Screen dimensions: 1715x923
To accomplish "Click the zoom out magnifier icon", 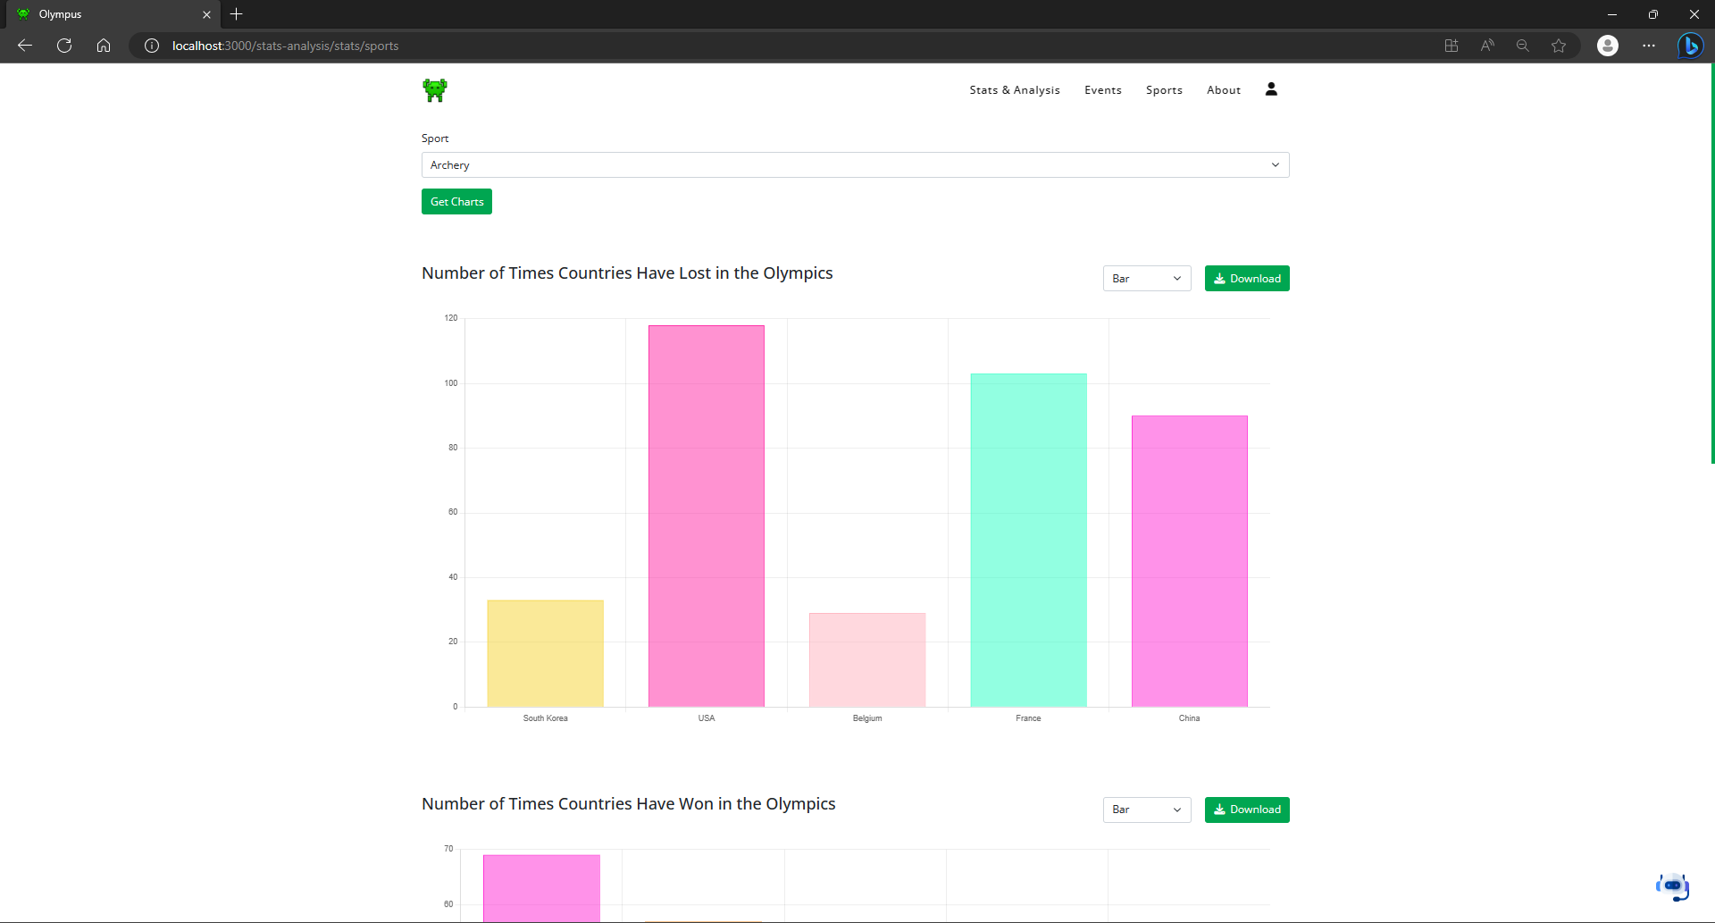I will click(1523, 46).
